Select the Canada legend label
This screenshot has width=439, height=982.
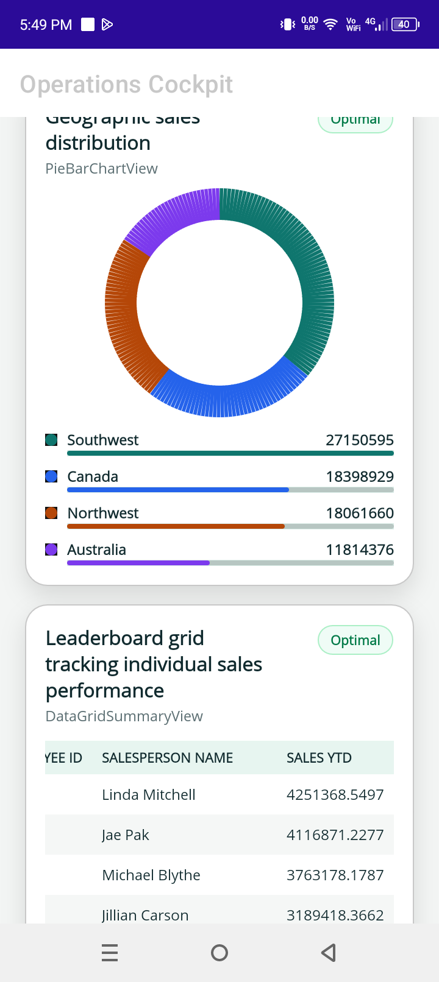(x=93, y=476)
